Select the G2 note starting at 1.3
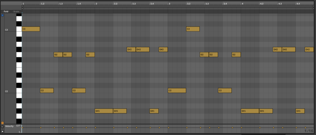 [x=67, y=54]
